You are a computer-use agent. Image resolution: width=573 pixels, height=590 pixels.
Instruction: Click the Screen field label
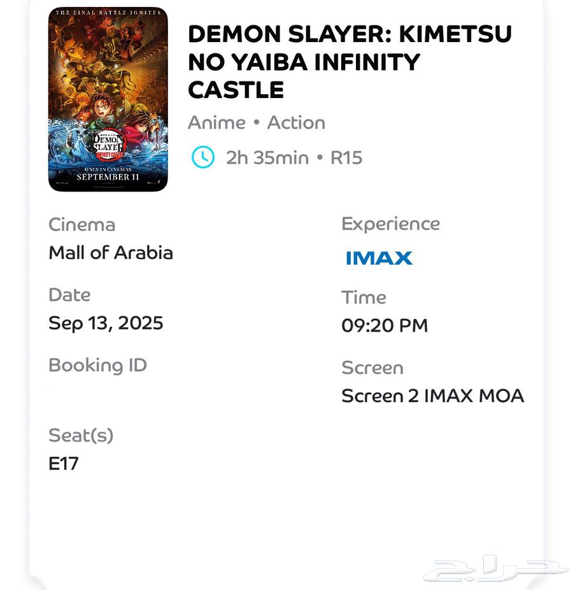(372, 368)
